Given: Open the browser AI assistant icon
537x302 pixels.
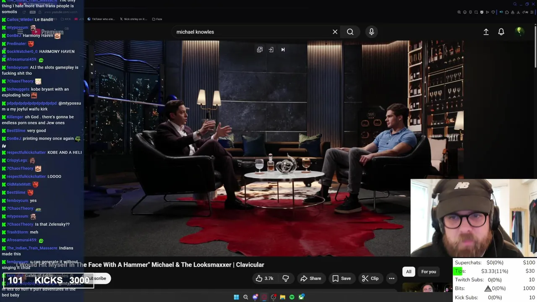Looking at the screenshot, I should click(x=525, y=12).
